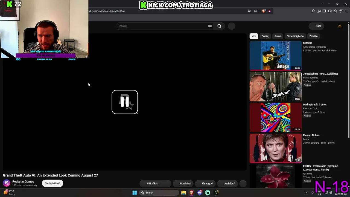Click the dj kajune channel name
This screenshot has height=197, width=350.
point(308,174)
